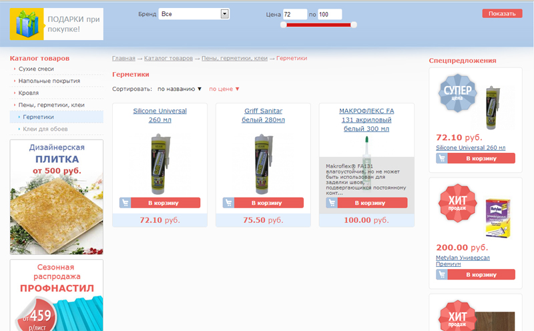
Task: Click cart icon in Metylan special offer
Action: click(442, 274)
